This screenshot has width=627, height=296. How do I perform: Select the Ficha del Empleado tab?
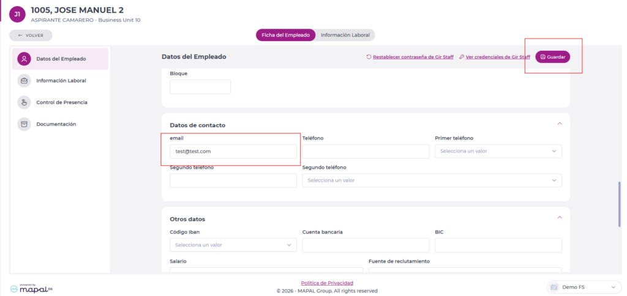tap(285, 35)
